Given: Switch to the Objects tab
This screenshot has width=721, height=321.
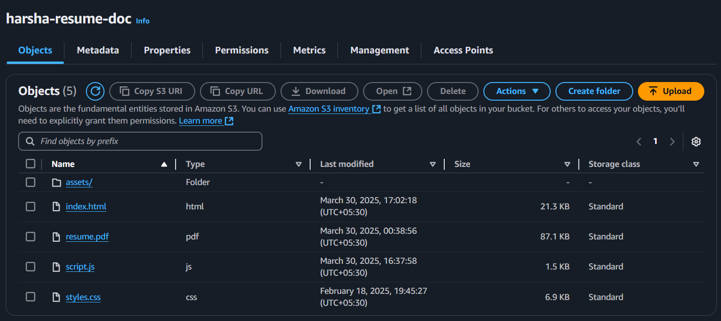Looking at the screenshot, I should [x=35, y=50].
